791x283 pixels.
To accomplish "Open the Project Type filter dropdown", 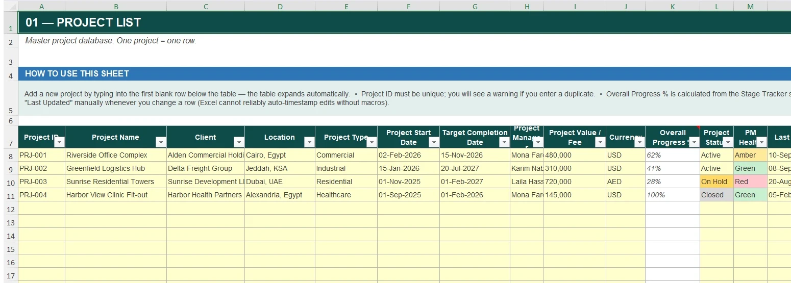I will point(372,142).
